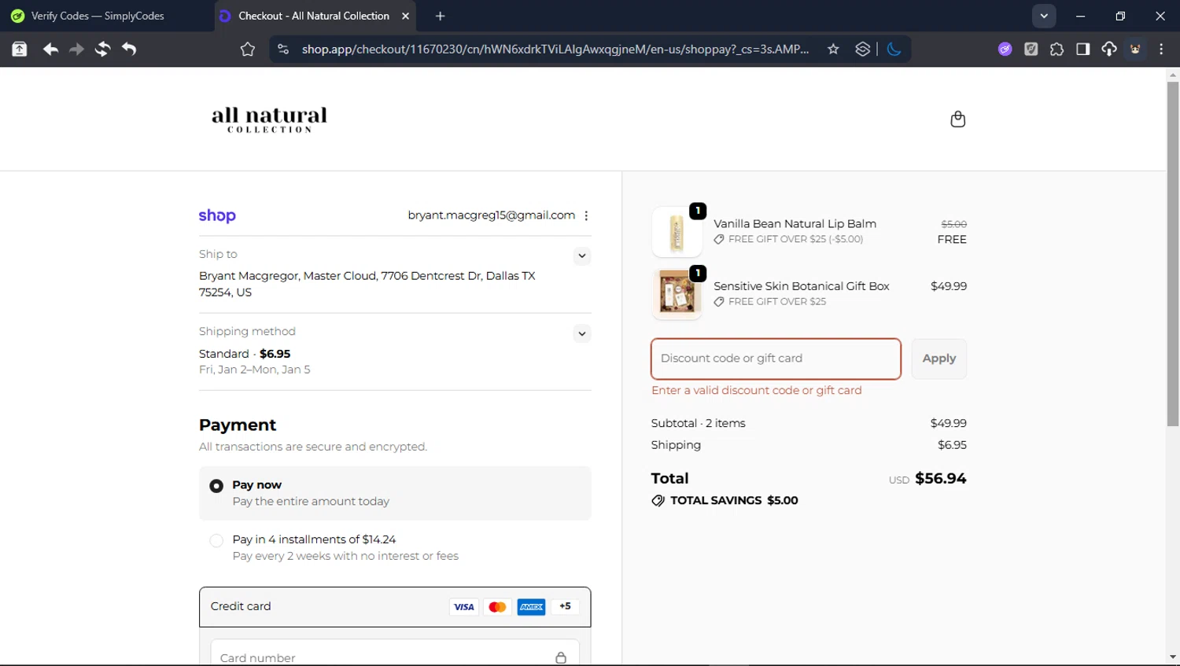This screenshot has width=1180, height=666.
Task: Click the email bryant.macgreg15@gmail.com
Action: click(491, 215)
